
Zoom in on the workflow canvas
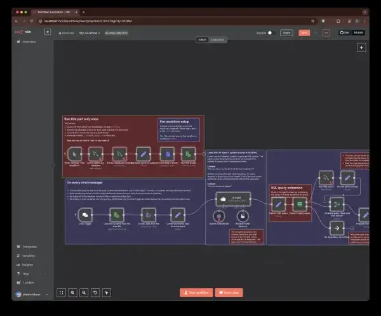coord(73,292)
